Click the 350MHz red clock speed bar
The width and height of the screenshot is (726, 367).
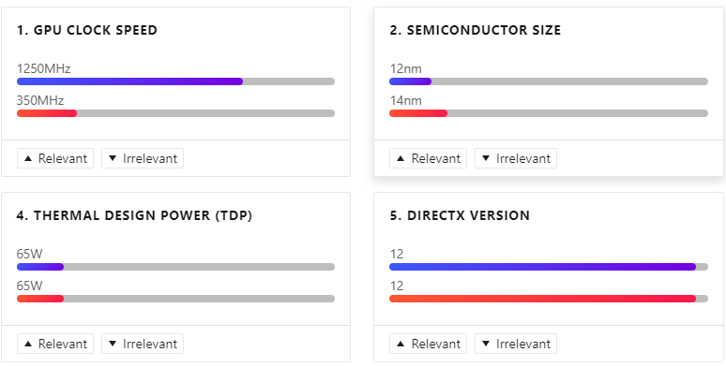pos(47,113)
